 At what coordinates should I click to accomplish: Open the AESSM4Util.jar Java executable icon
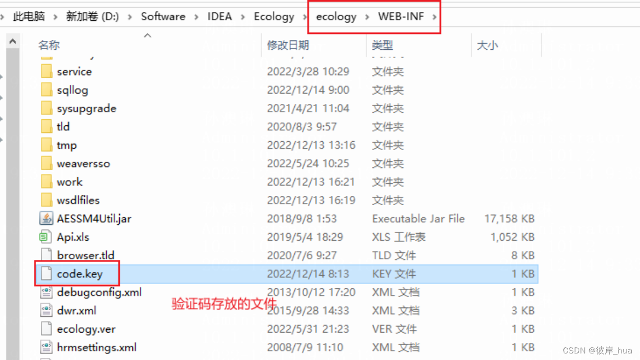(48, 218)
